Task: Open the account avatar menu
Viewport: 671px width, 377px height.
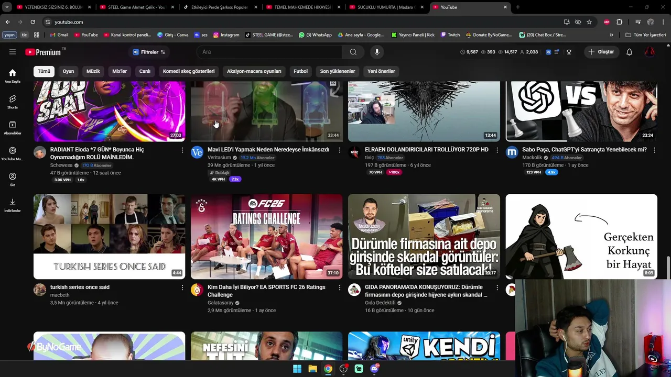Action: pyautogui.click(x=650, y=52)
